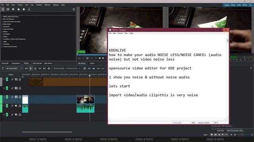Lock the first video track

click(x=20, y=79)
